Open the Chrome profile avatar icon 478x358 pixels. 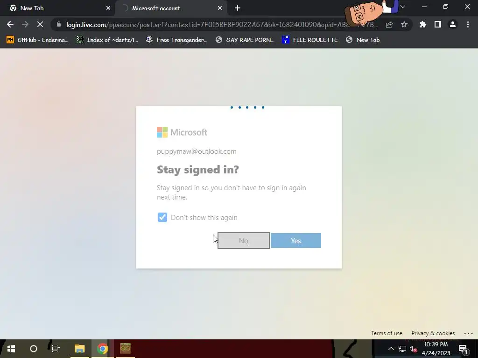pos(453,24)
